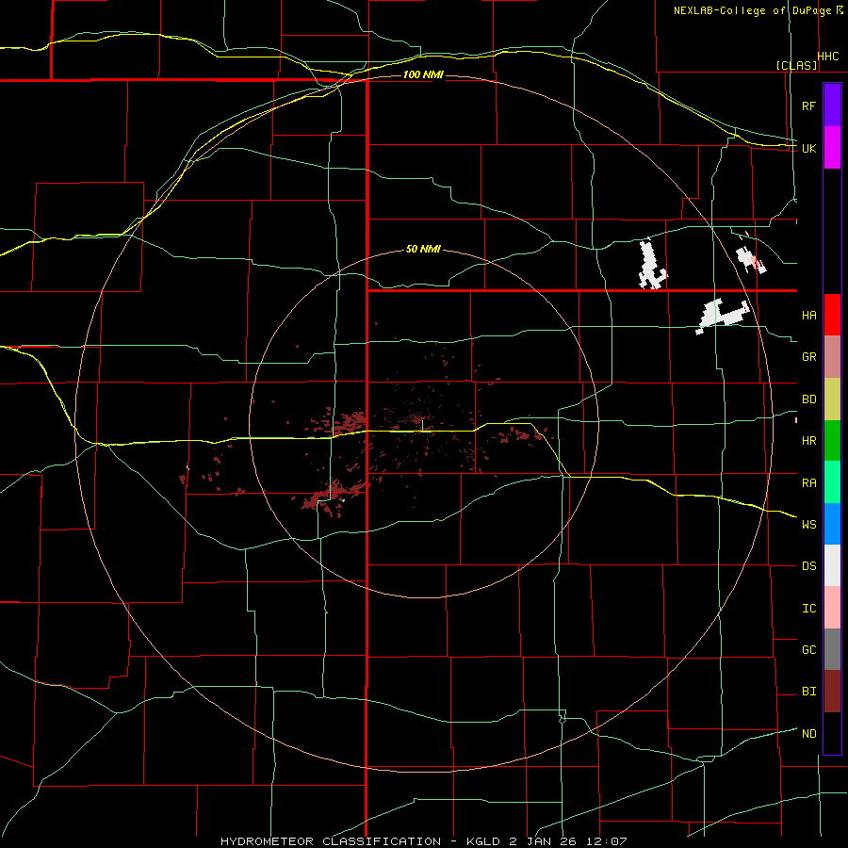Click the DS white legend swatch
The image size is (848, 848).
click(x=832, y=565)
